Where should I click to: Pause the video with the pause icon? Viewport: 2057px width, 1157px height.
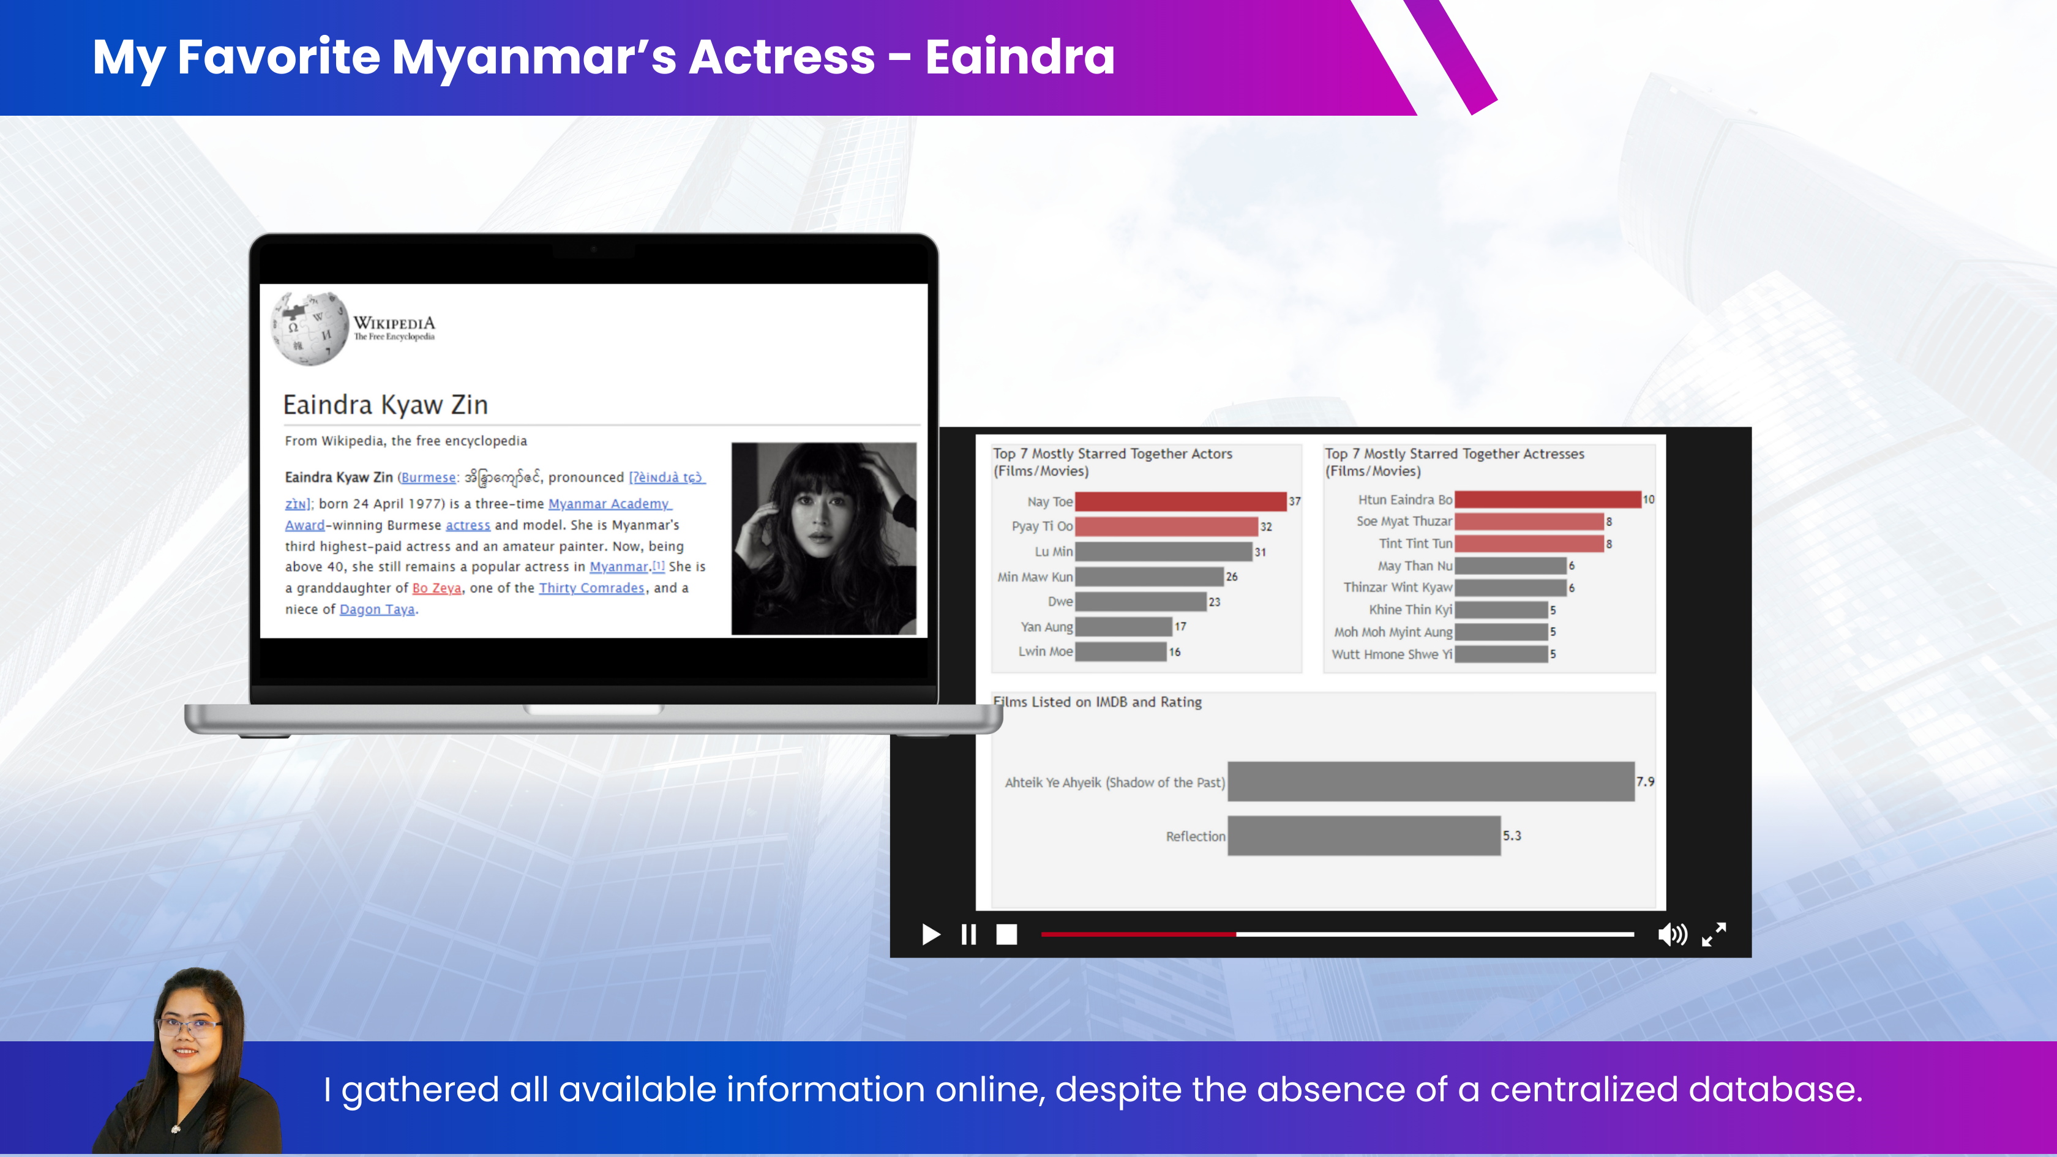[969, 934]
